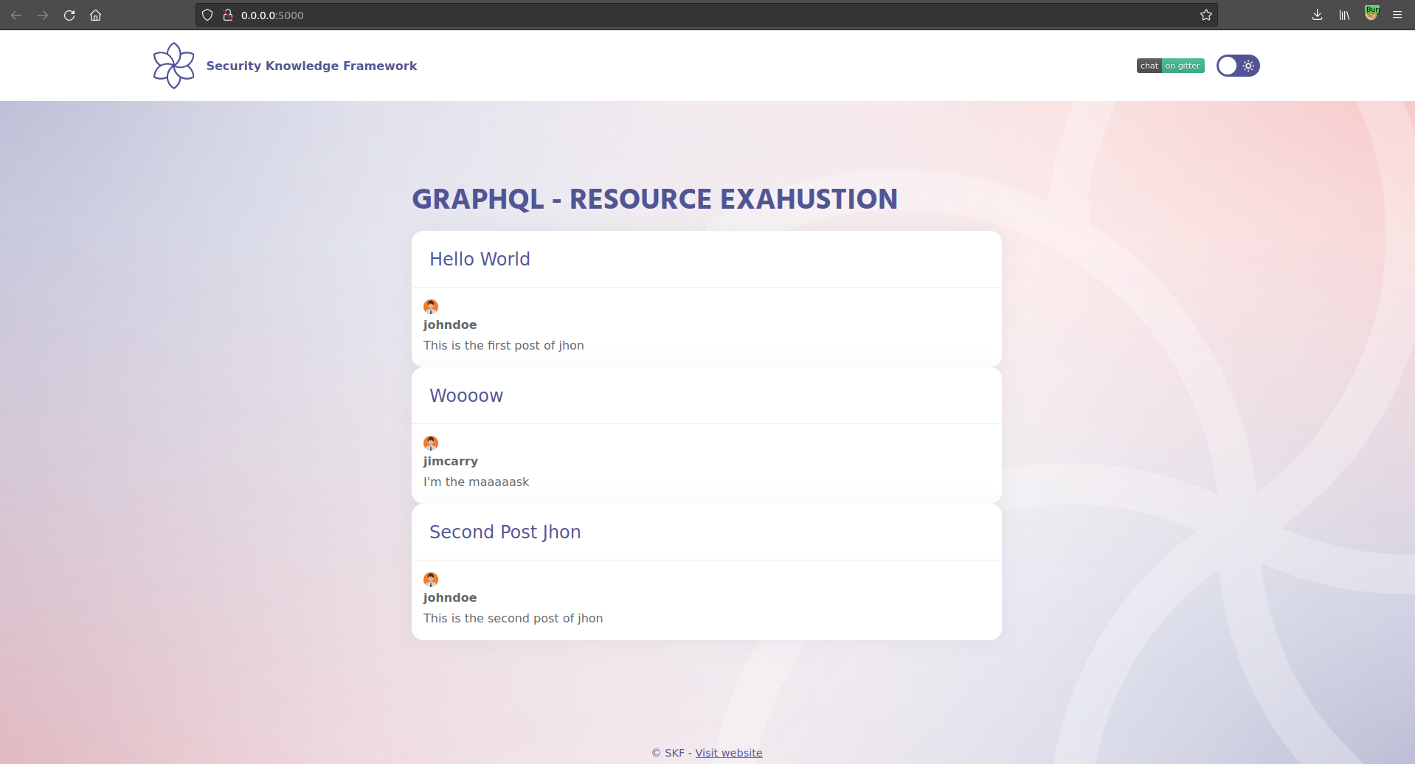Image resolution: width=1415 pixels, height=764 pixels.
Task: Open the chat on gitter badge
Action: (x=1171, y=66)
